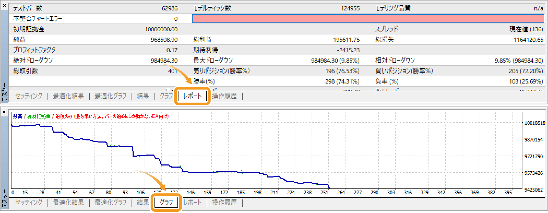Click y-axis label 9573426 on graph
This screenshot has height=213, width=548.
[x=534, y=173]
